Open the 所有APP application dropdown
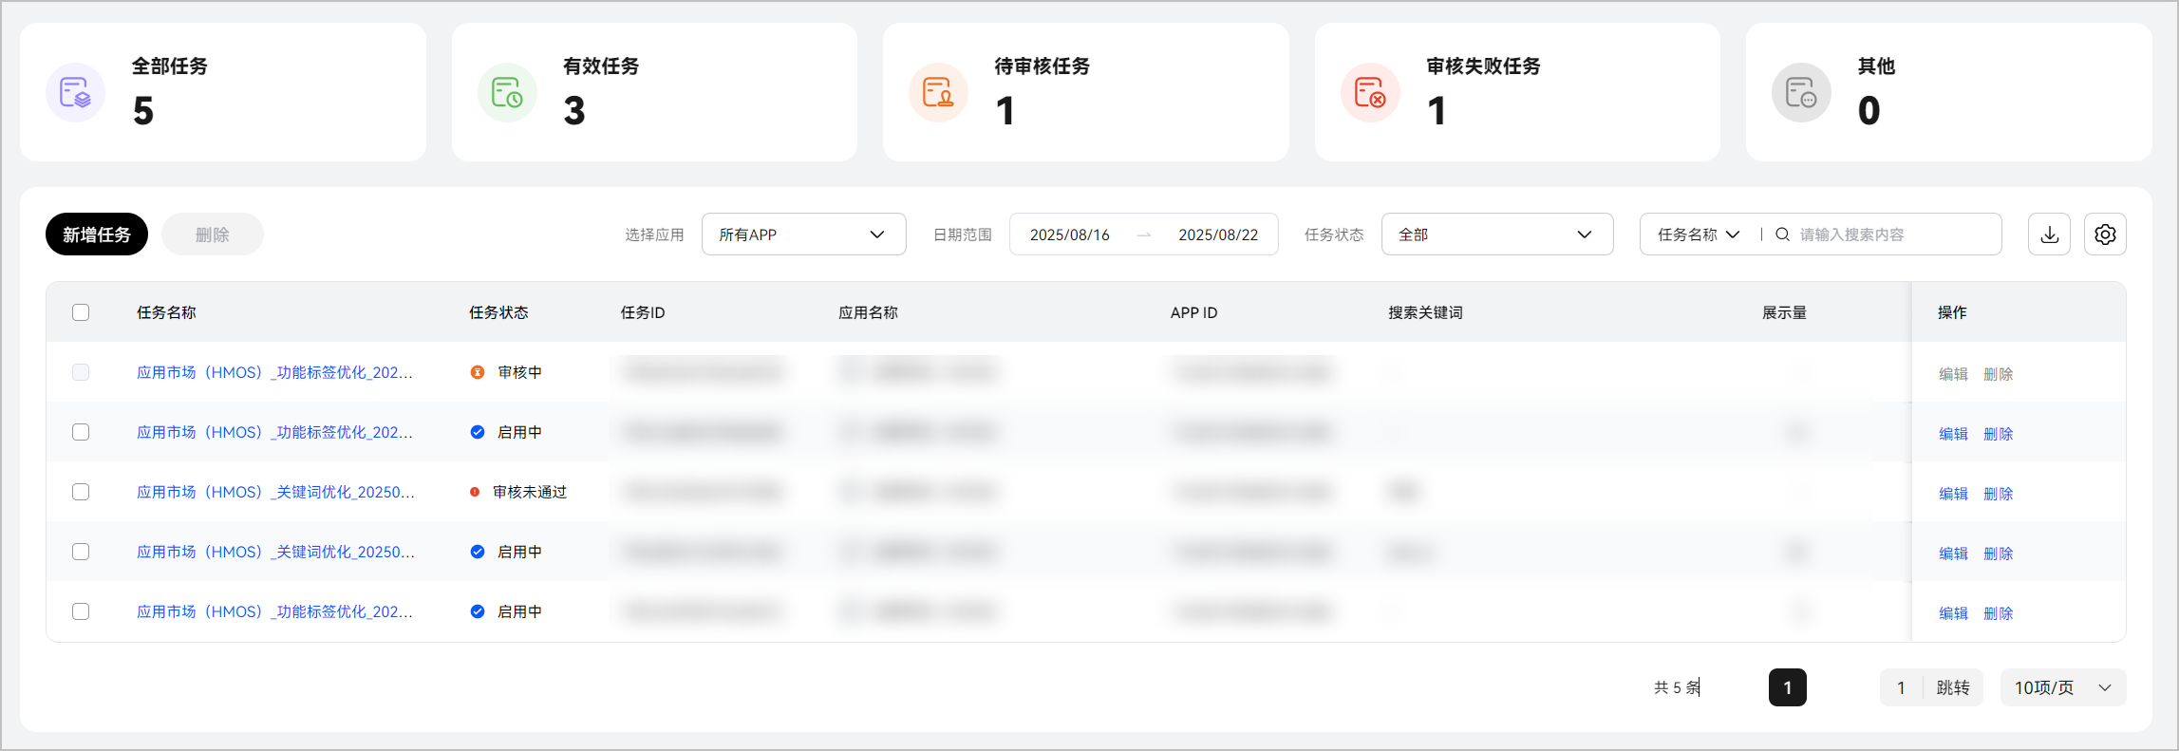 [803, 235]
